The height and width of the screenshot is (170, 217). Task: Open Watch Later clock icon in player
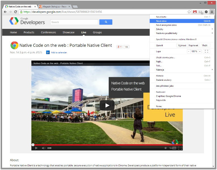165,148
